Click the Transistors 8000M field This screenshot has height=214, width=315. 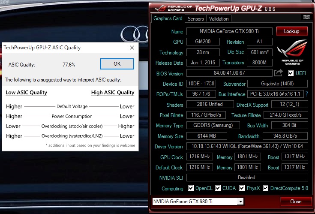tap(260, 63)
